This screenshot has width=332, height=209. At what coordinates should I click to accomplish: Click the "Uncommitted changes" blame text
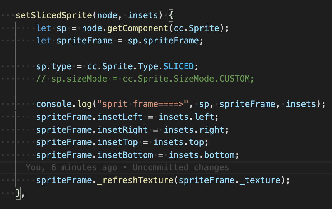(181, 167)
